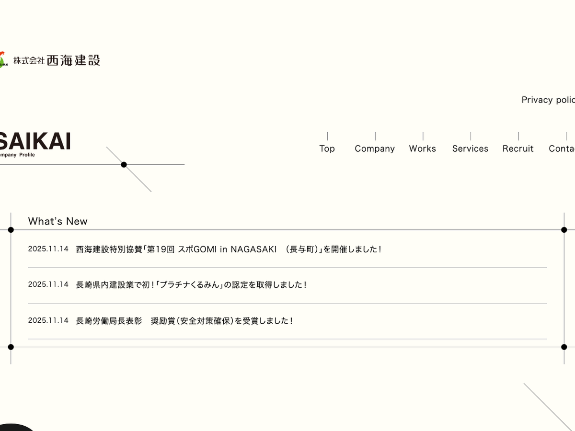Click the black rounded shape at bottom-left
The image size is (575, 431).
(x=14, y=427)
